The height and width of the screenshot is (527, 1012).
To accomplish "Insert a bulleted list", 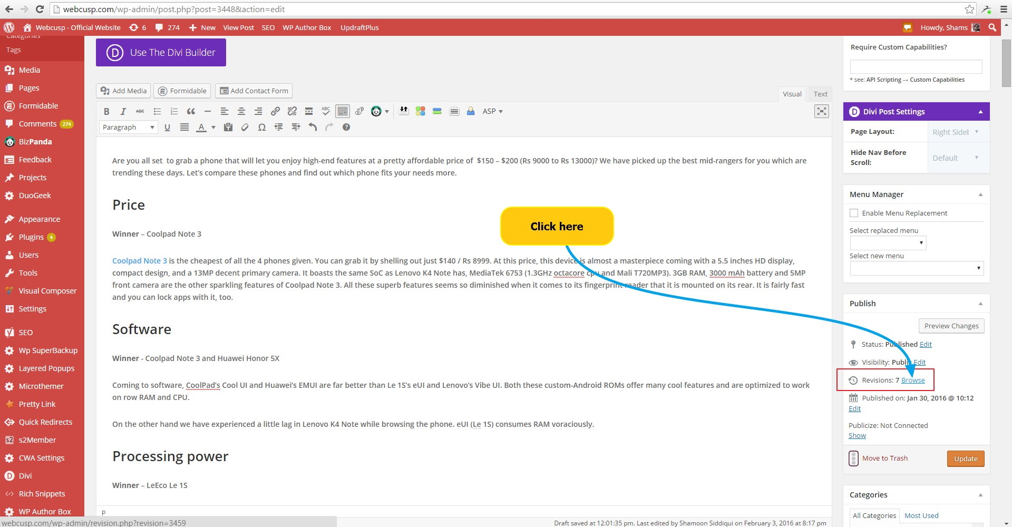I will pos(157,111).
